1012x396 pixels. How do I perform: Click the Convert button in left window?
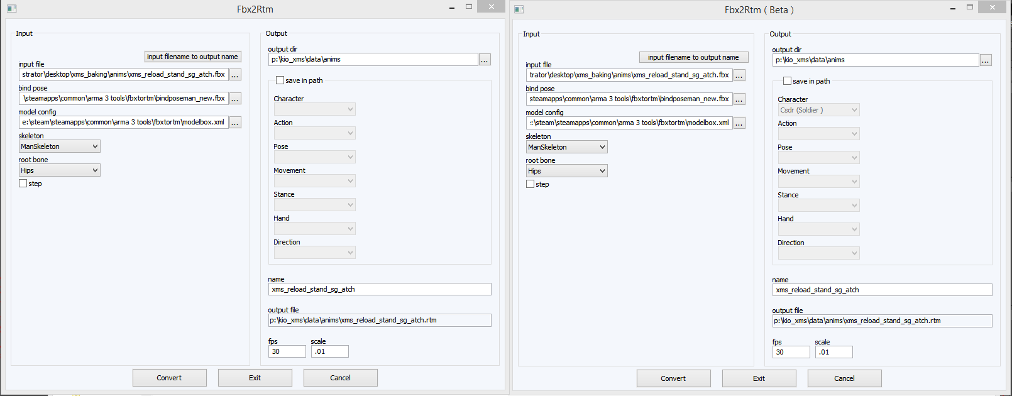pos(170,378)
